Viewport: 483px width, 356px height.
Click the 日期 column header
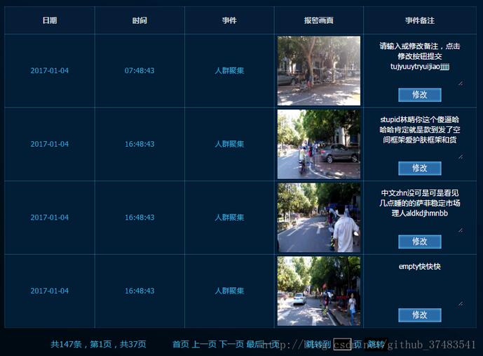pos(50,21)
